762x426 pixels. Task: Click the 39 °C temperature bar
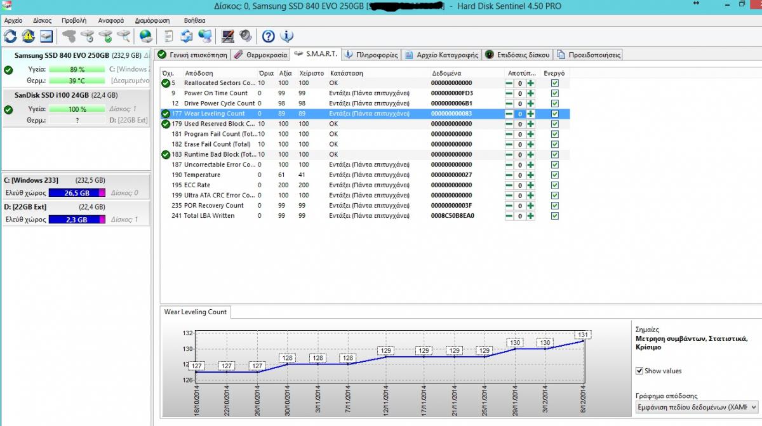click(x=77, y=81)
